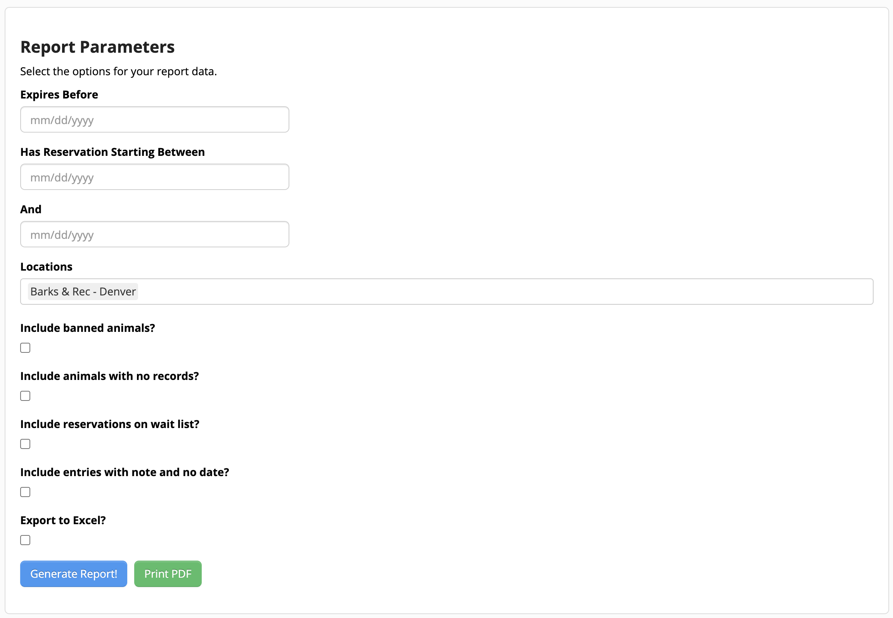893x618 pixels.
Task: Toggle Include entries with note and no date
Action: coord(25,492)
